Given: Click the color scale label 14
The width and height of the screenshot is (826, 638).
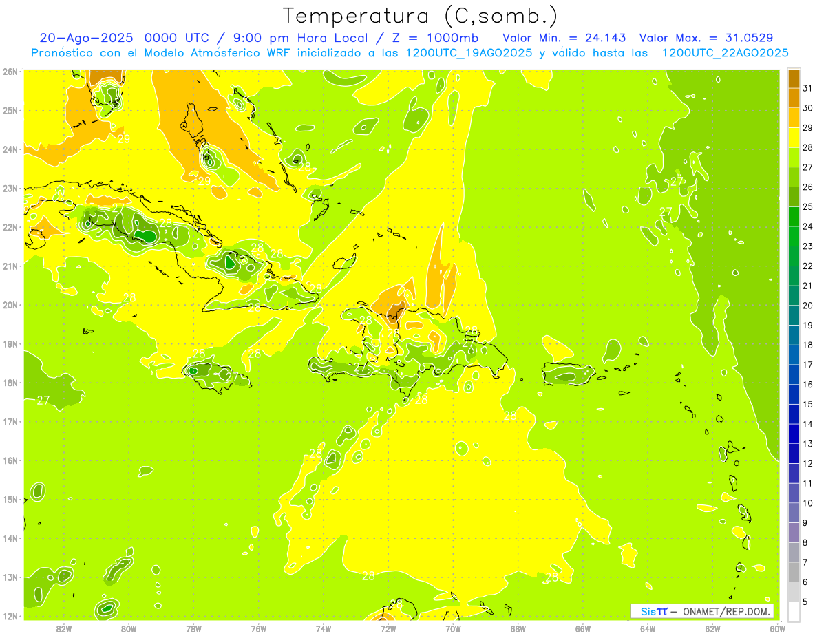Looking at the screenshot, I should pyautogui.click(x=809, y=424).
